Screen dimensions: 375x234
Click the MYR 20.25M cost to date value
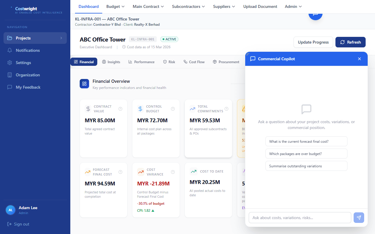(205, 182)
